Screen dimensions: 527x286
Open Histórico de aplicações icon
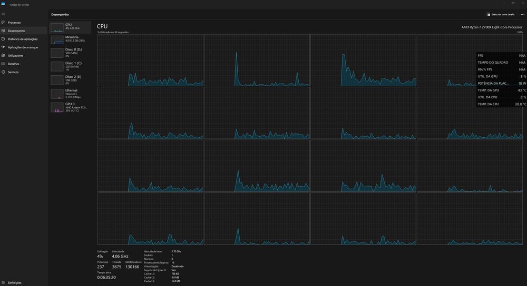pos(3,39)
